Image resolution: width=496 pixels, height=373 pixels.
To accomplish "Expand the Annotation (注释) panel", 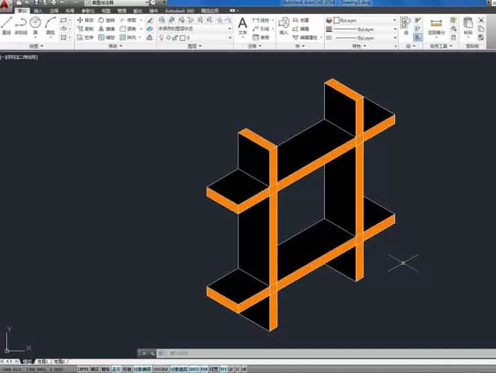I will point(255,46).
